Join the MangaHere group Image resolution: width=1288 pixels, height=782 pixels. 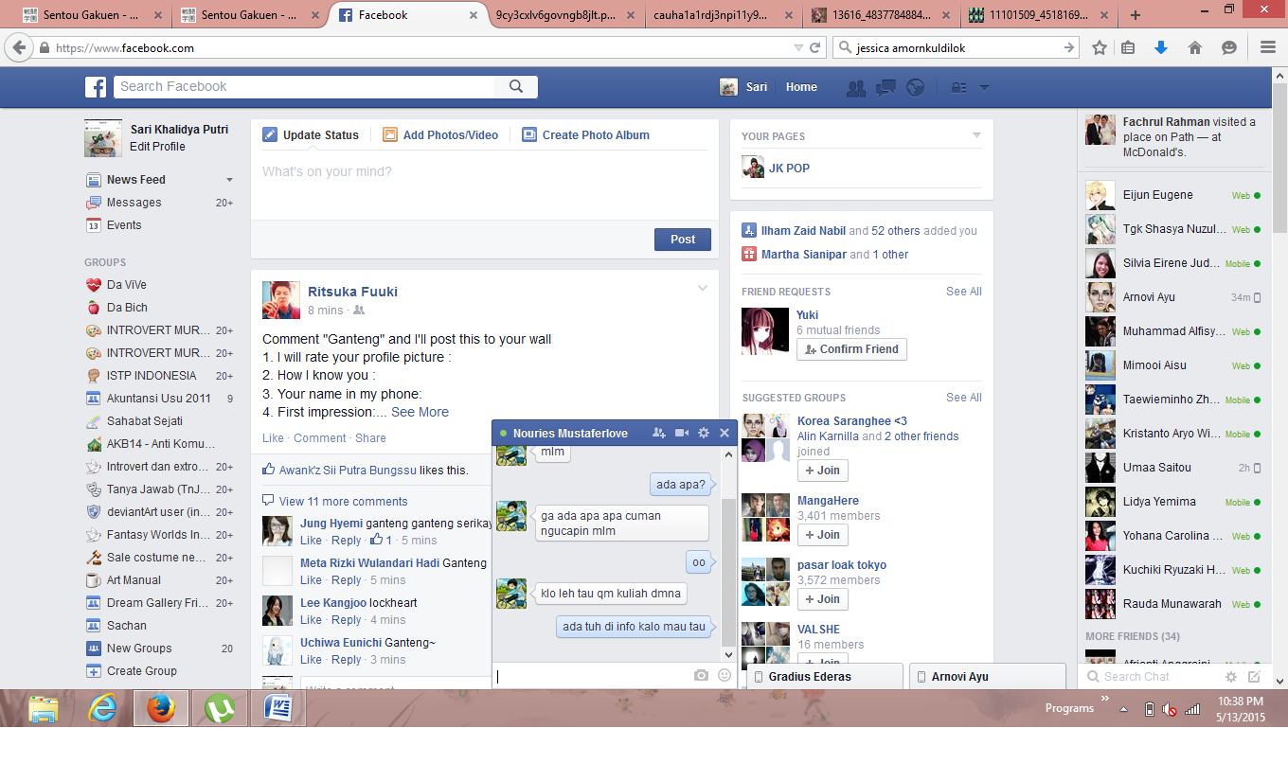pyautogui.click(x=822, y=535)
